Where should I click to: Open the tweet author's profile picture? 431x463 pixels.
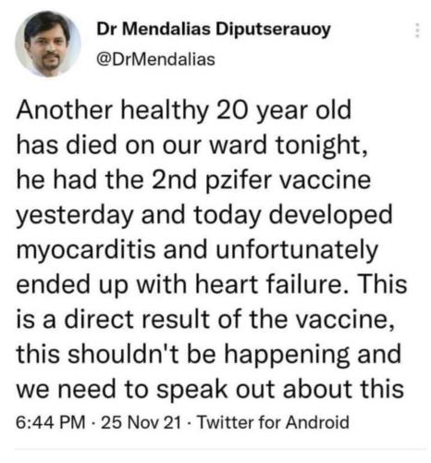point(48,44)
